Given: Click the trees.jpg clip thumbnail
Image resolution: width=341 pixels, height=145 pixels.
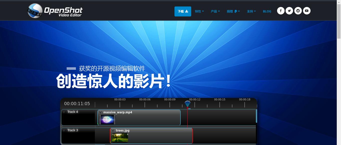Looking at the screenshot, I should click(120, 137).
